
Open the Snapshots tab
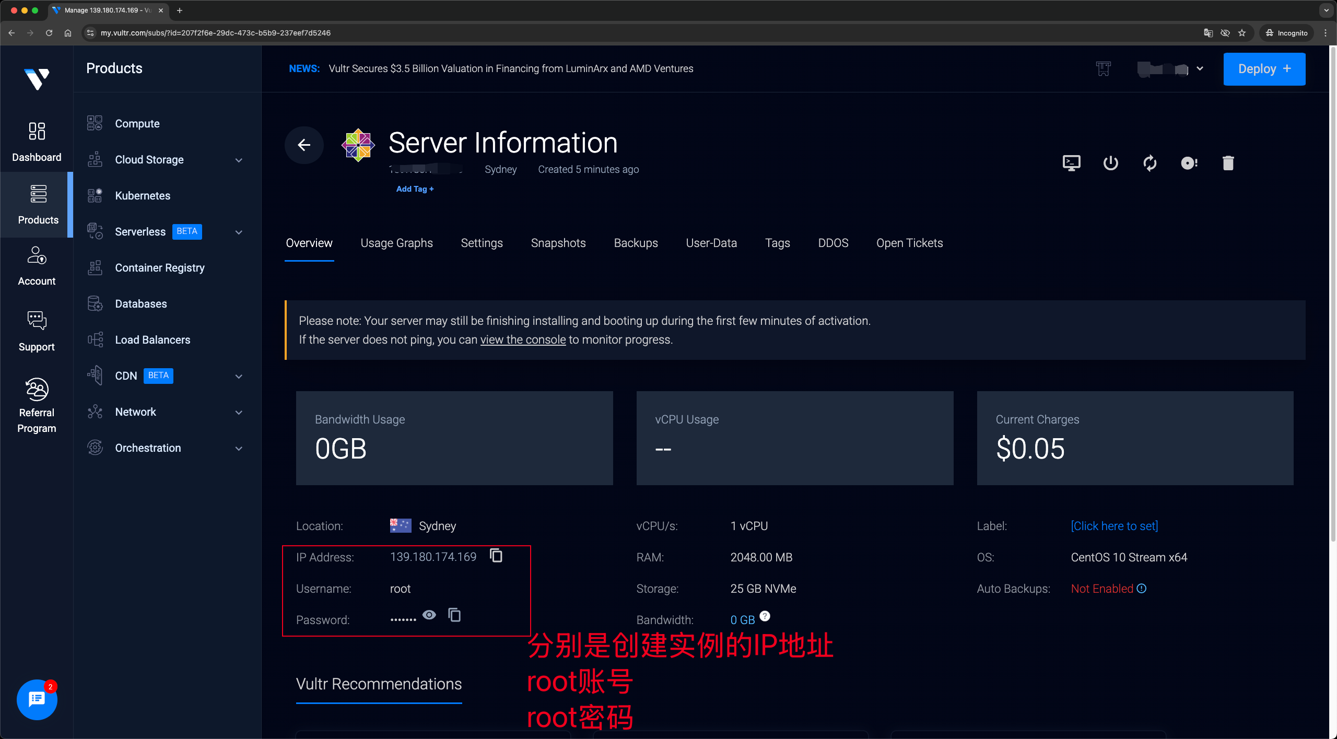coord(558,243)
